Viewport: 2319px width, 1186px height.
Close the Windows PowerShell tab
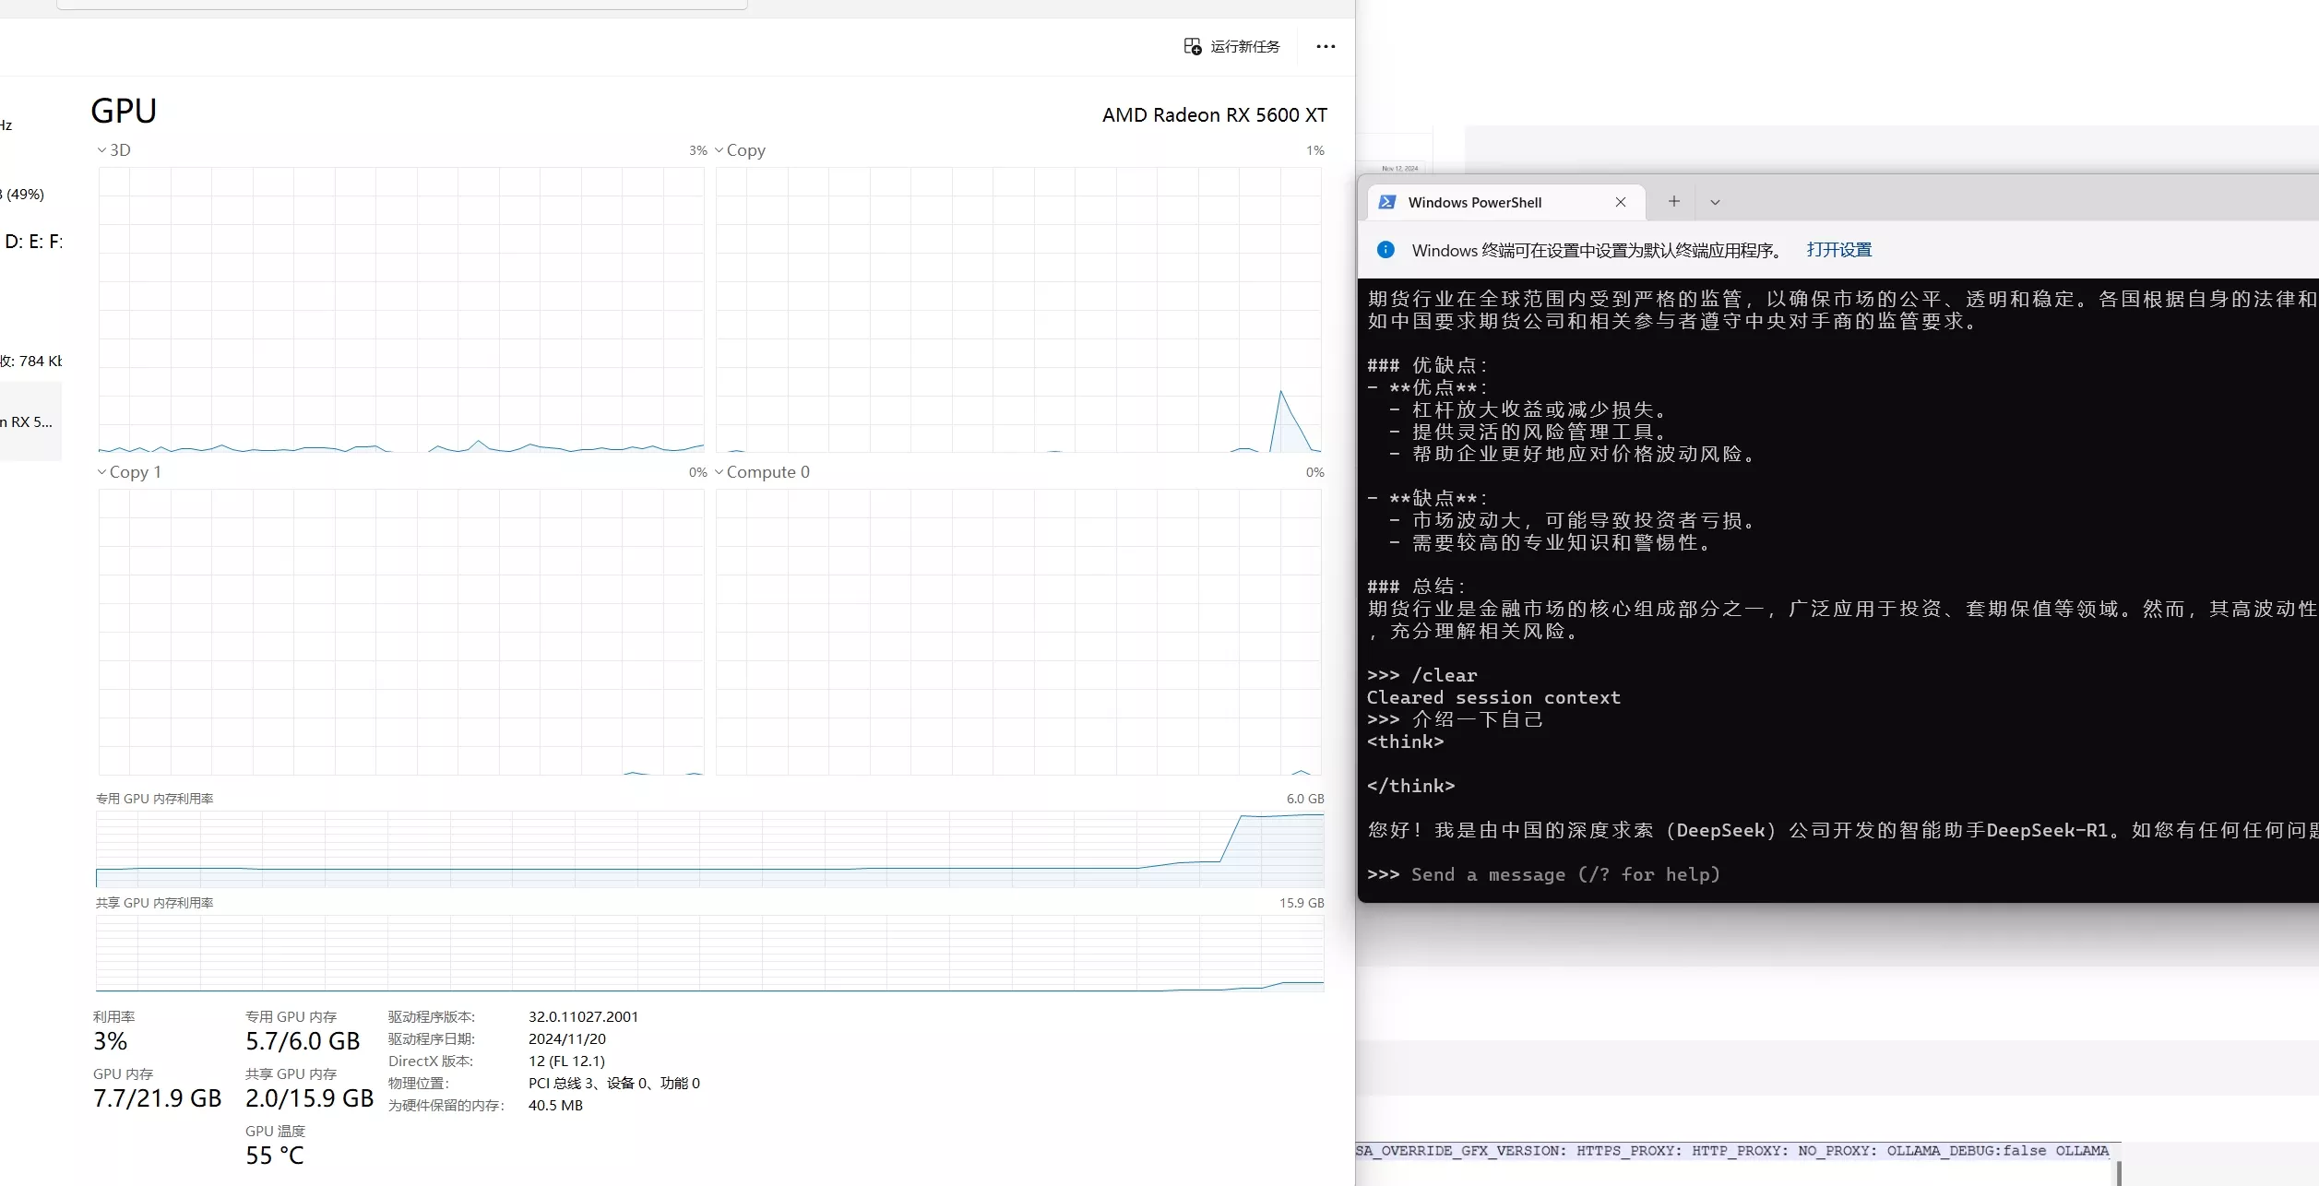(1621, 202)
